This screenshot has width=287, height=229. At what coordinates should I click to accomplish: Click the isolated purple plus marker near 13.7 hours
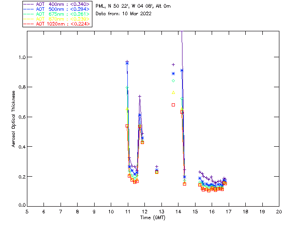coord(173,65)
